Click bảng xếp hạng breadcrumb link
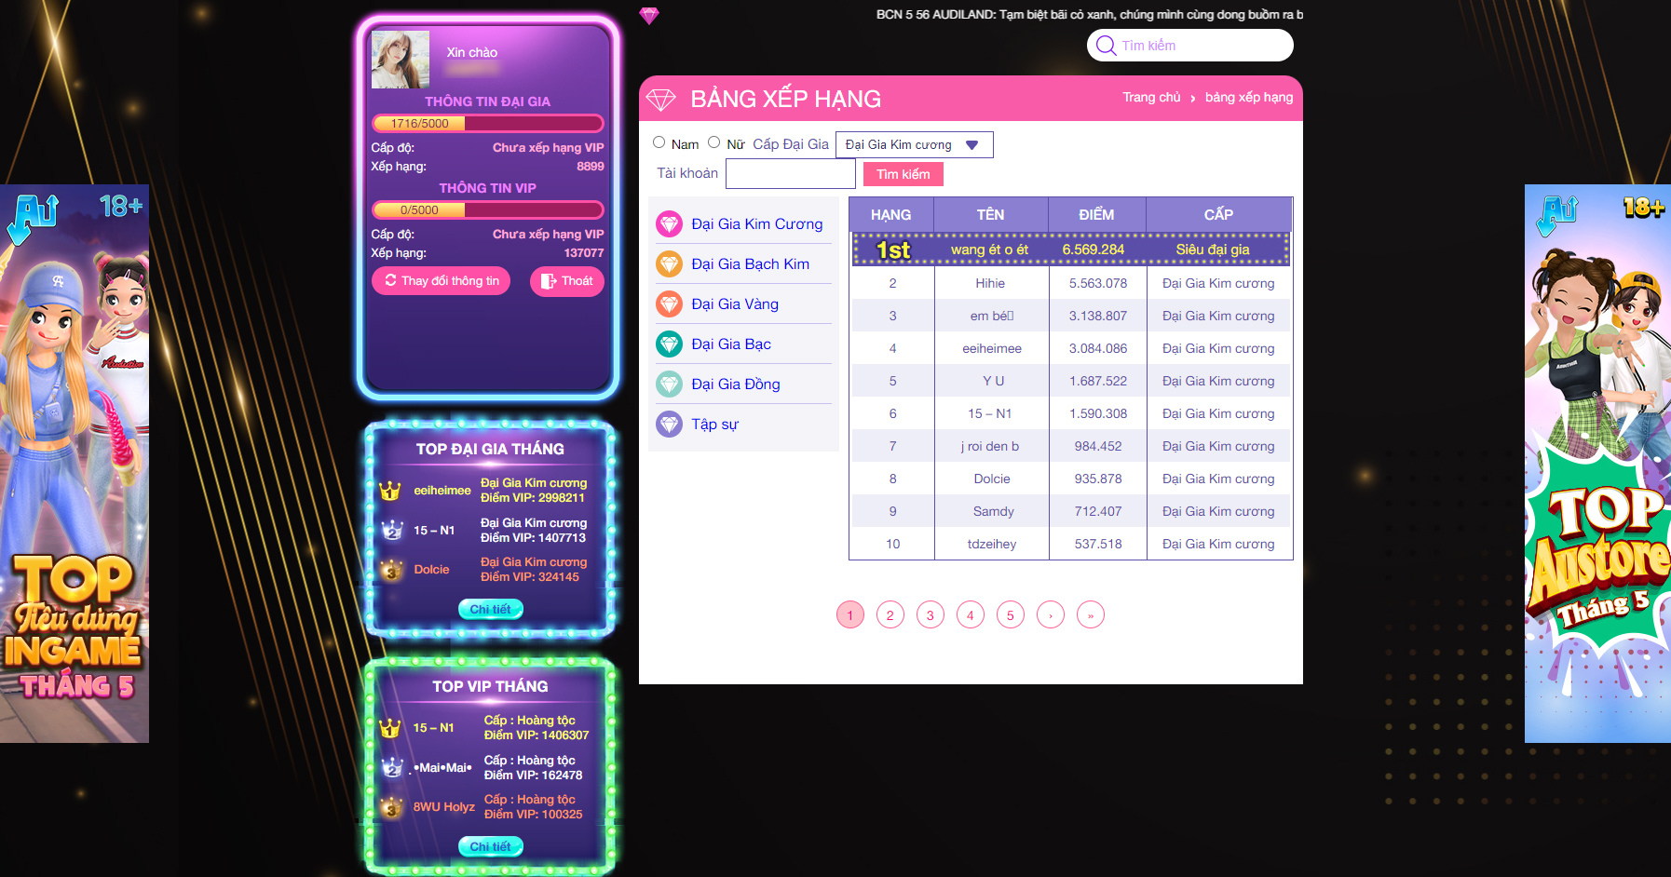The width and height of the screenshot is (1671, 877). 1249,97
